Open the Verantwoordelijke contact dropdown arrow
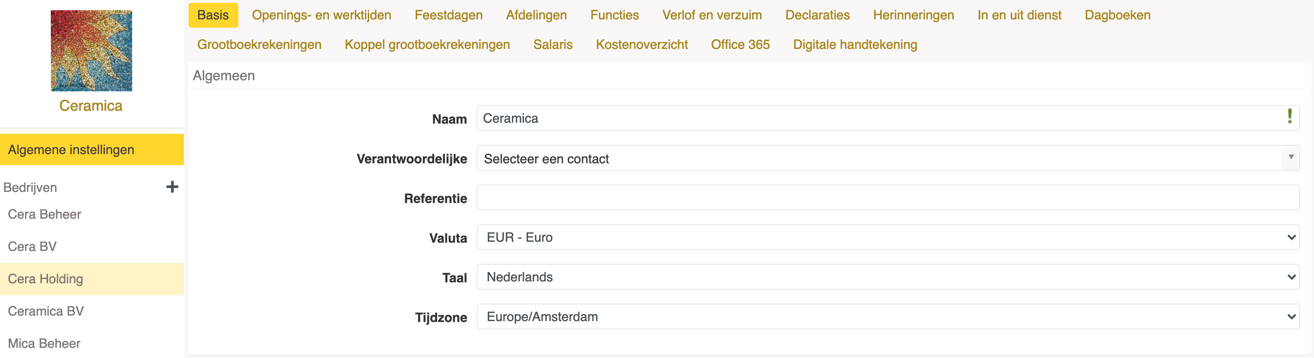1314x358 pixels. point(1290,157)
